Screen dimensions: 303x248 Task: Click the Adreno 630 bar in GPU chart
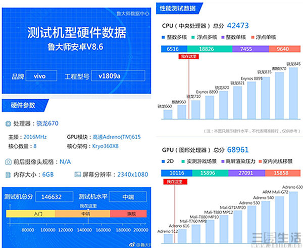coord(293,213)
